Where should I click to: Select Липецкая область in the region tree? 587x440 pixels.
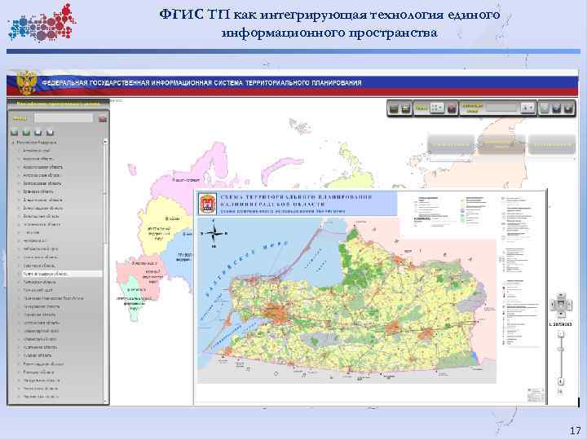(x=38, y=372)
